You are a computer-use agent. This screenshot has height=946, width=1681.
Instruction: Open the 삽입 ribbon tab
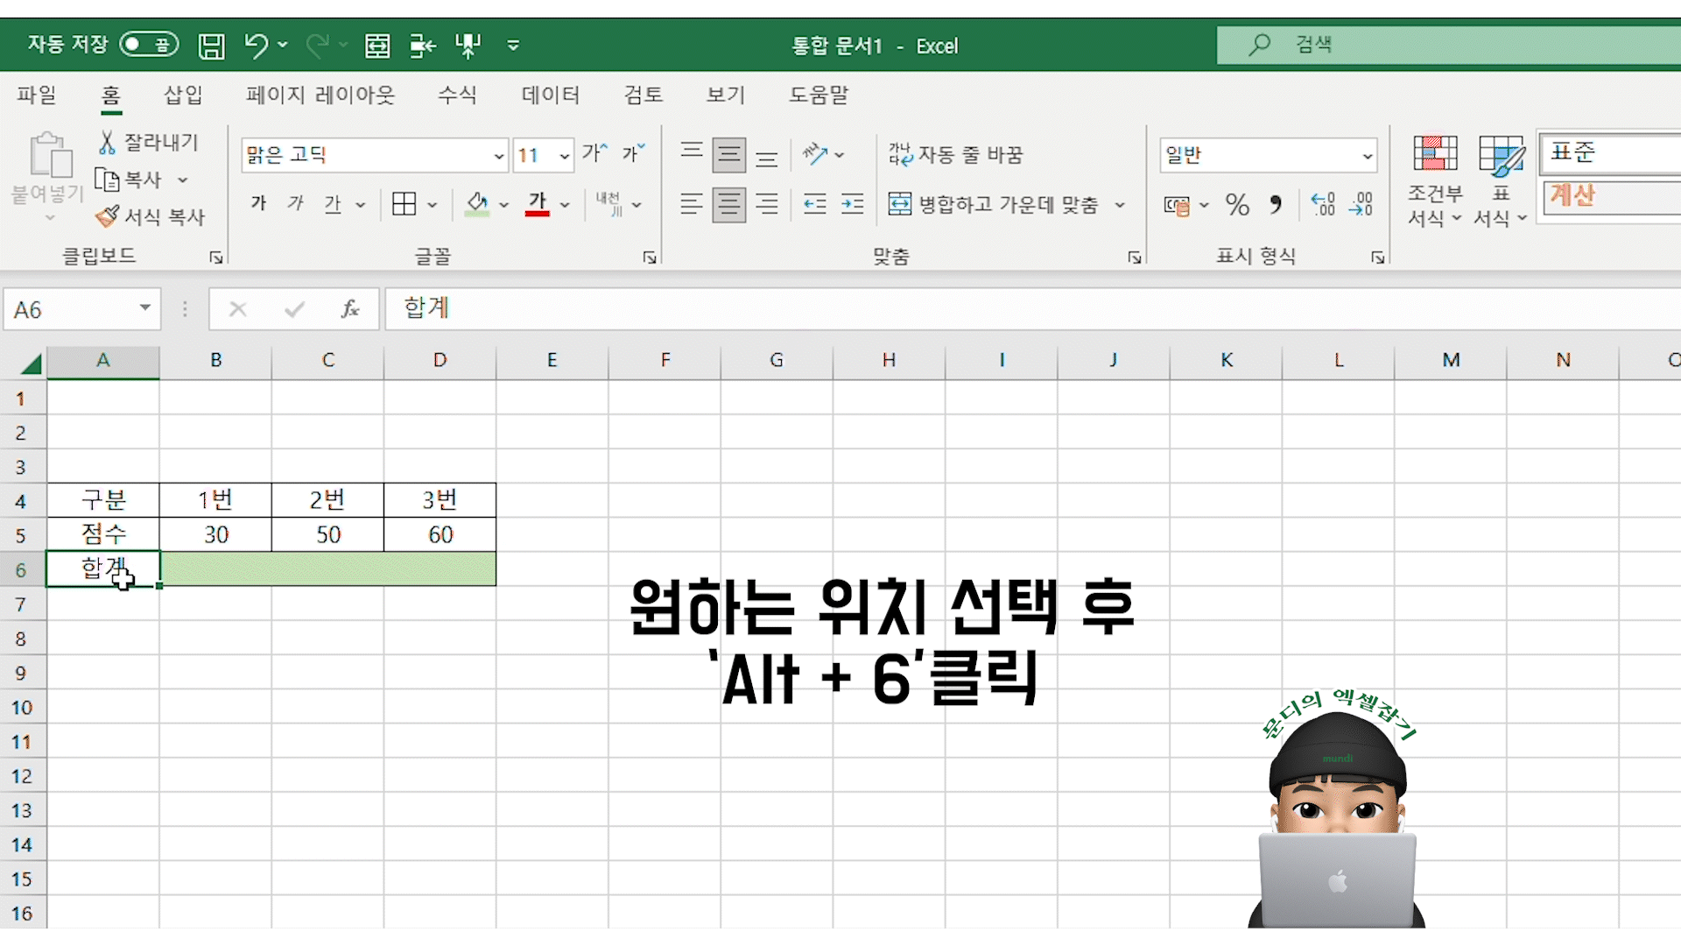[183, 95]
